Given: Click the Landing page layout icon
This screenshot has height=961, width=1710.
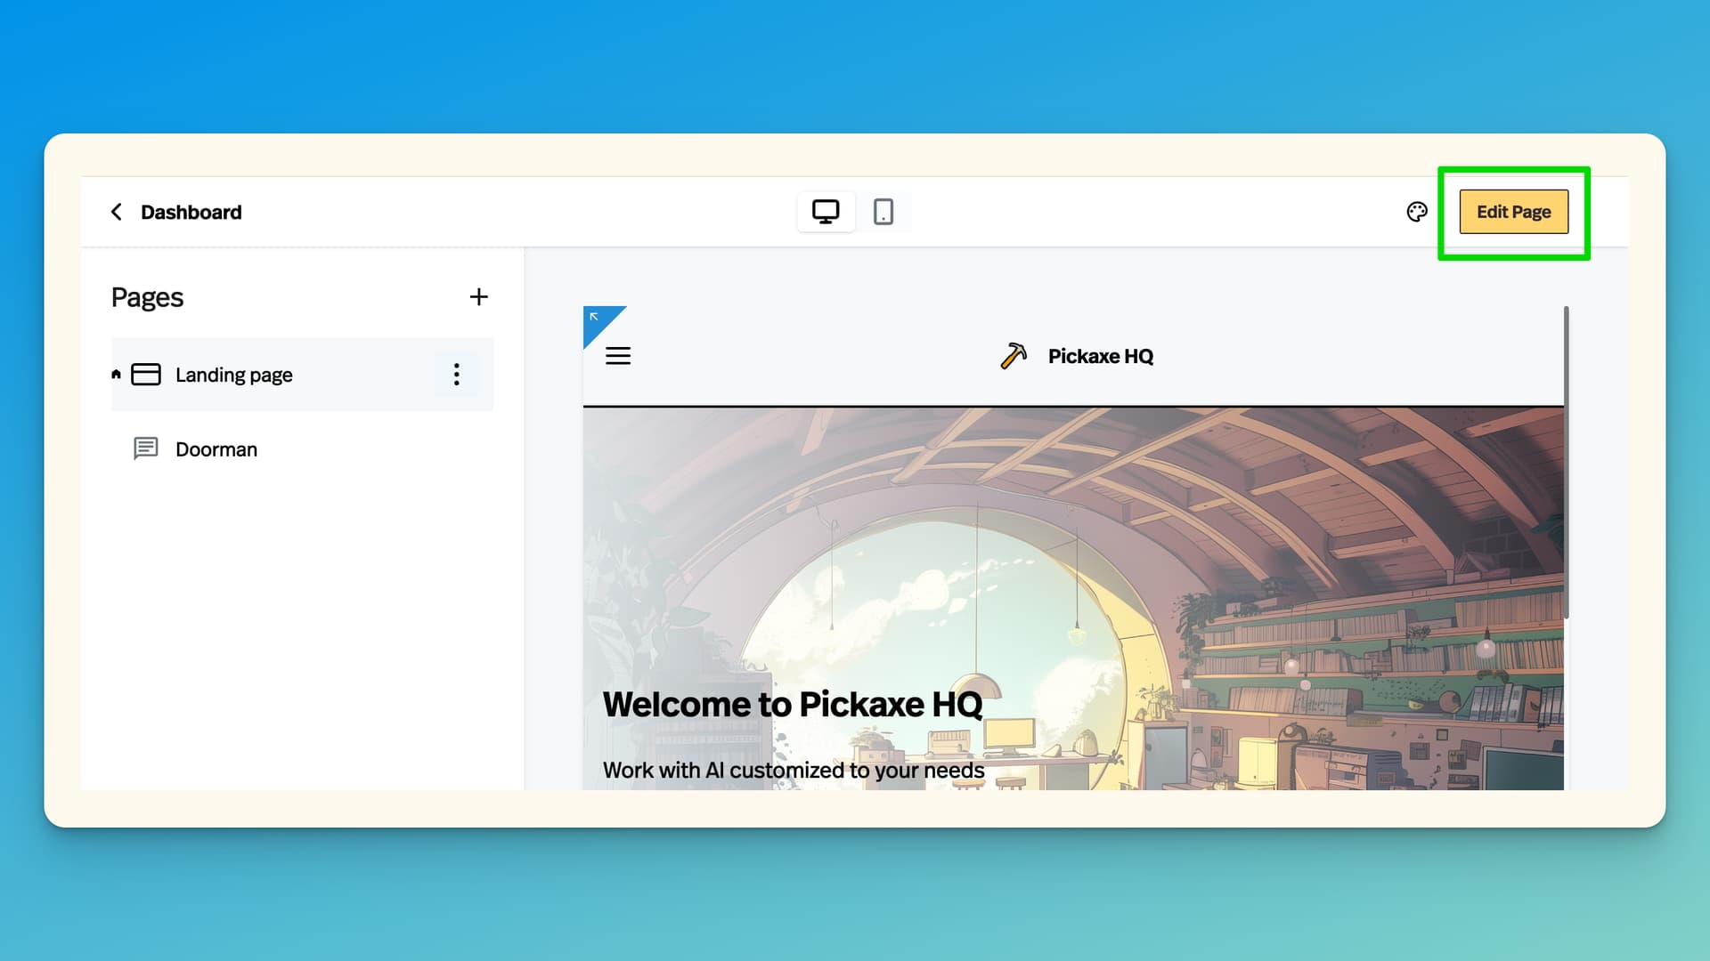Looking at the screenshot, I should [146, 375].
